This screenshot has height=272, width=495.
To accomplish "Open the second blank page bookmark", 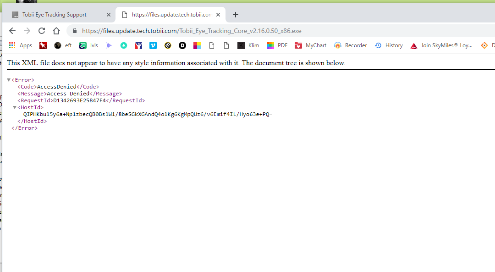I will pos(226,45).
